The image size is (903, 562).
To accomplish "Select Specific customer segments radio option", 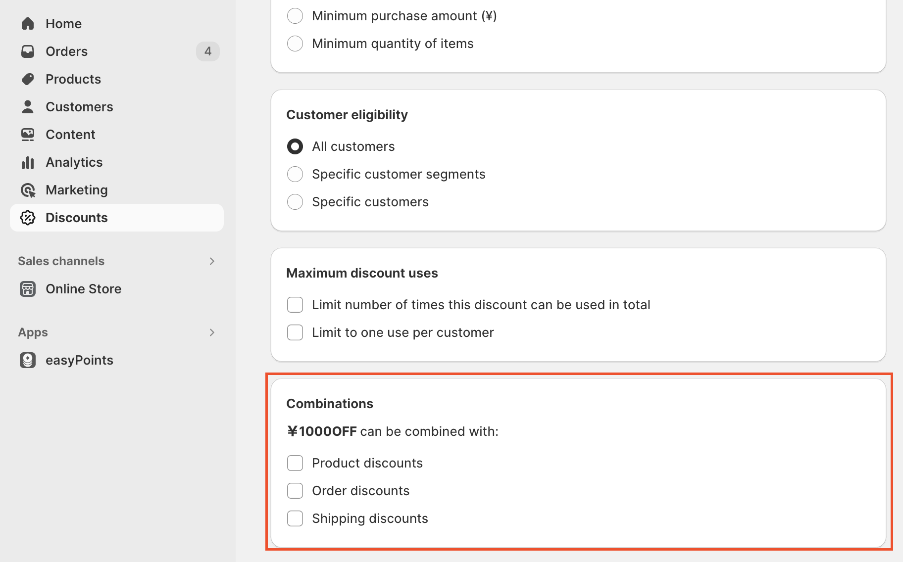I will click(295, 174).
